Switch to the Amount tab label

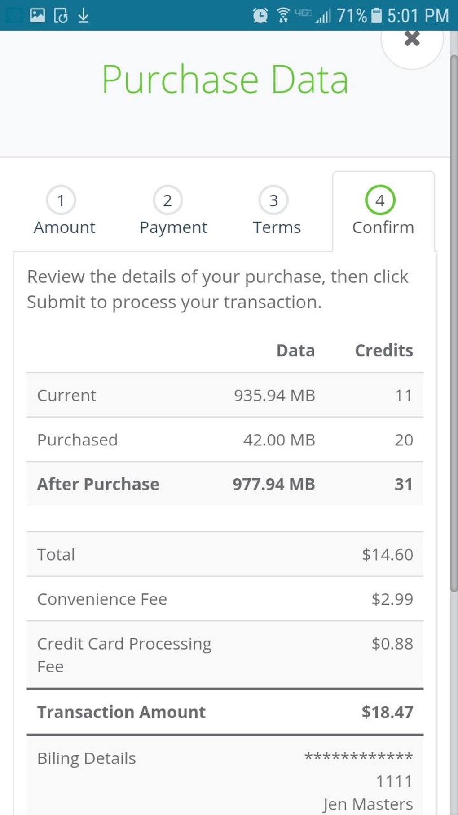[x=64, y=227]
